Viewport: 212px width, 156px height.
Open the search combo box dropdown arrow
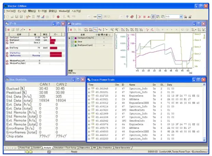[181, 17]
